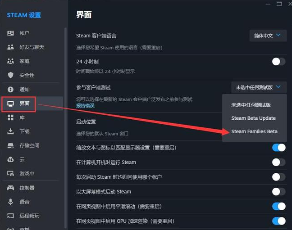Enable 在计算机开机时运行 Steam toggle
Image resolution: width=292 pixels, height=230 pixels.
278,162
